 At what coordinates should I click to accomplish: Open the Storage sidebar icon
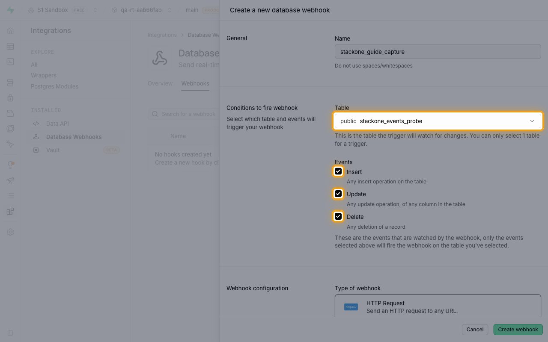pyautogui.click(x=10, y=113)
